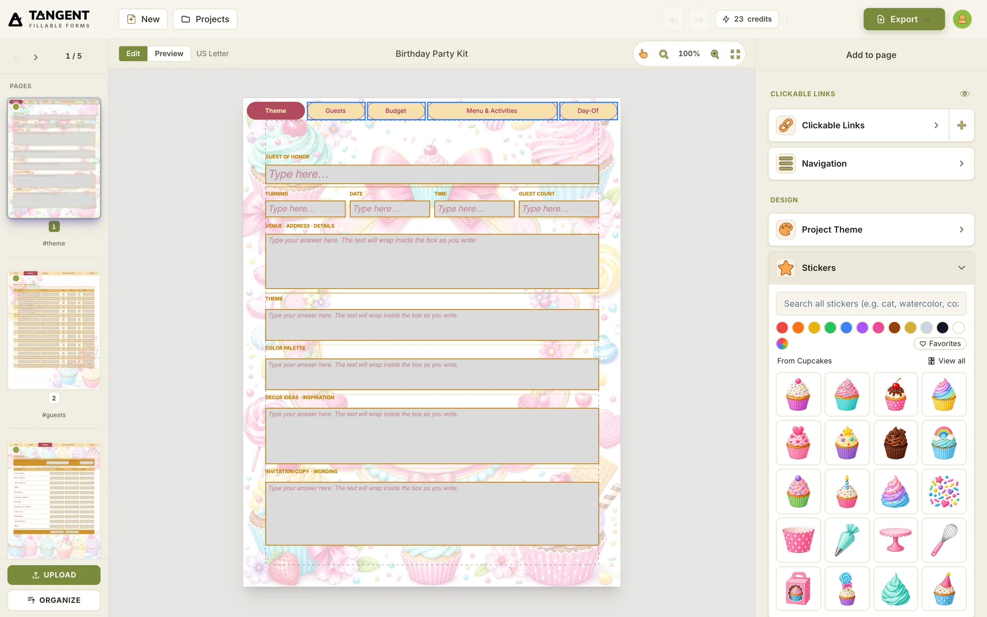Filter stickers by purple color swatch

tap(862, 328)
